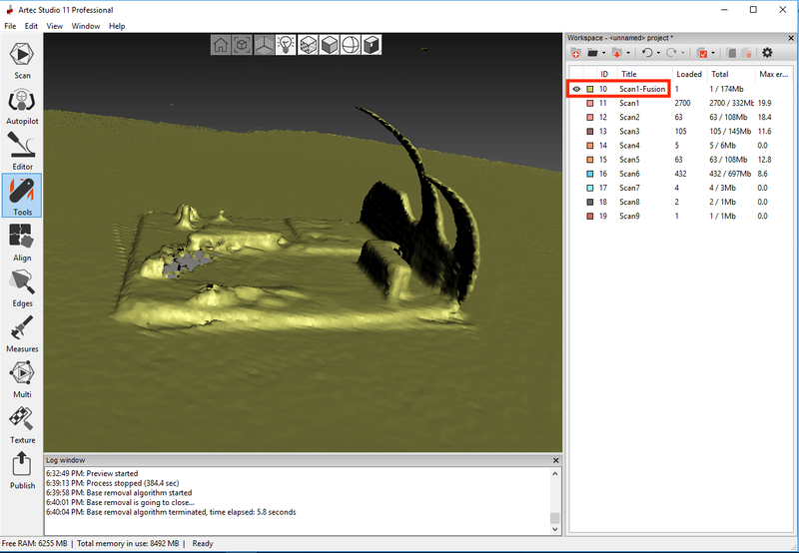Expand the import scans dropdown arrow
Screen dimensions: 799x553
tap(631, 53)
